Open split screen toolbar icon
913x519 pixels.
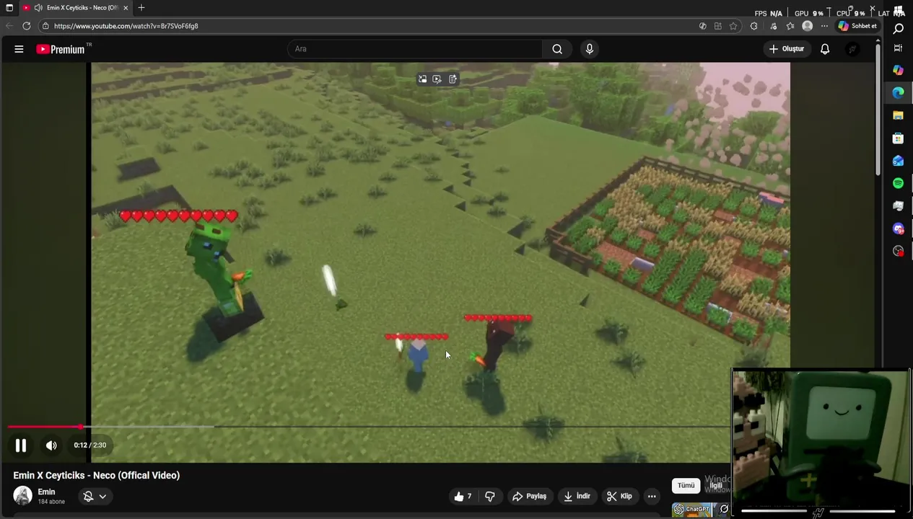718,26
